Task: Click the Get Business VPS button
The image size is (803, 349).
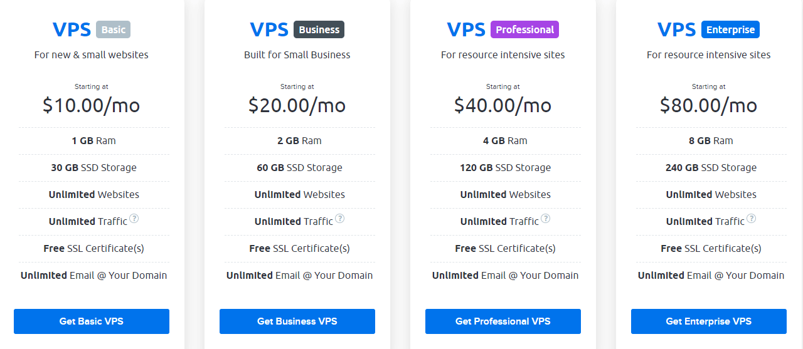Action: coord(297,321)
